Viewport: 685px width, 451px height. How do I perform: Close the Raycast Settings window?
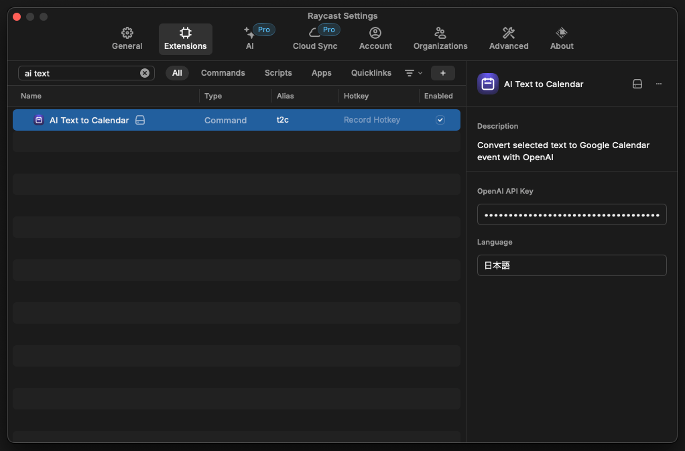coord(17,17)
